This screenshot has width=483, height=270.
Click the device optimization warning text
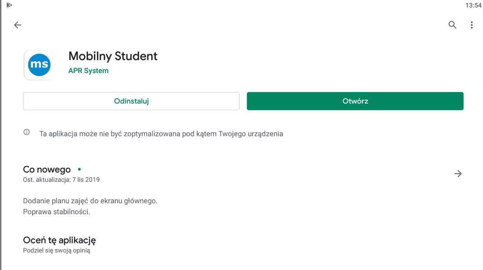click(161, 134)
